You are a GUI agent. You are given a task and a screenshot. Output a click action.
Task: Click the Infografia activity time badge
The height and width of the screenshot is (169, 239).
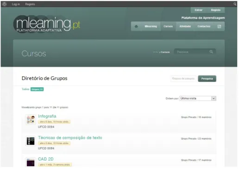tap(54, 122)
